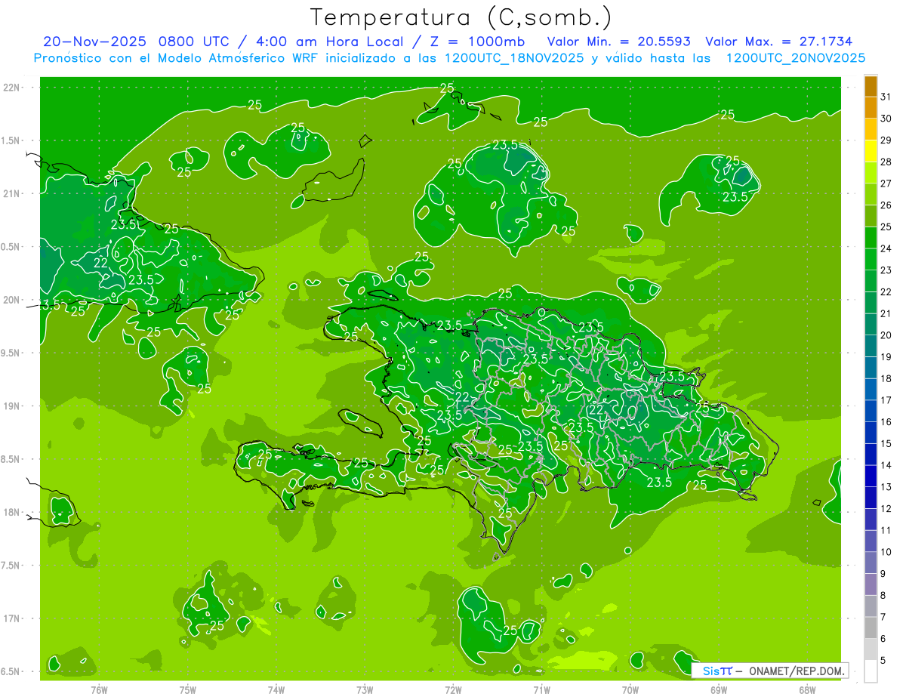The height and width of the screenshot is (700, 906).
Task: Click the "20N" latitude axis label
Action: (11, 300)
